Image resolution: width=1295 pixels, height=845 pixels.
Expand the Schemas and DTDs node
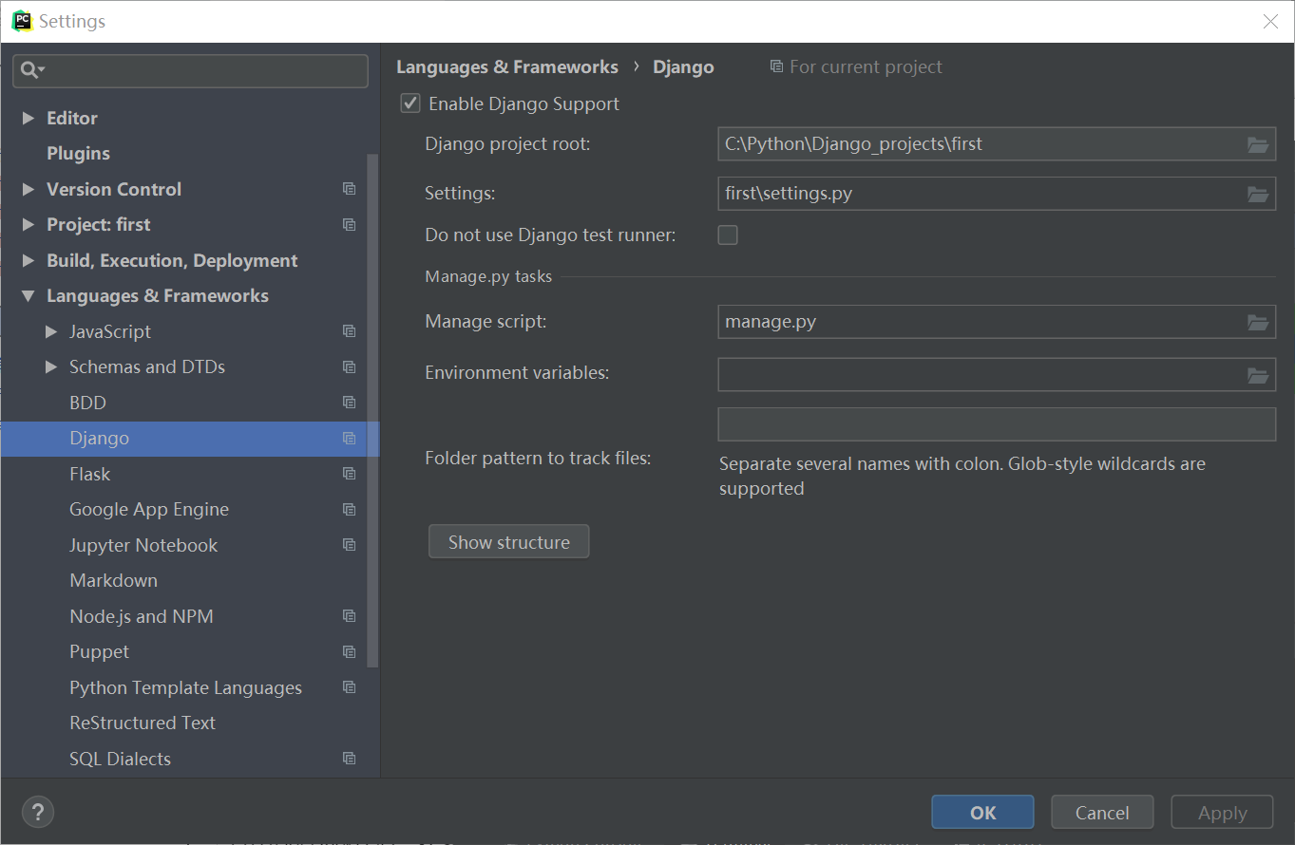(51, 367)
